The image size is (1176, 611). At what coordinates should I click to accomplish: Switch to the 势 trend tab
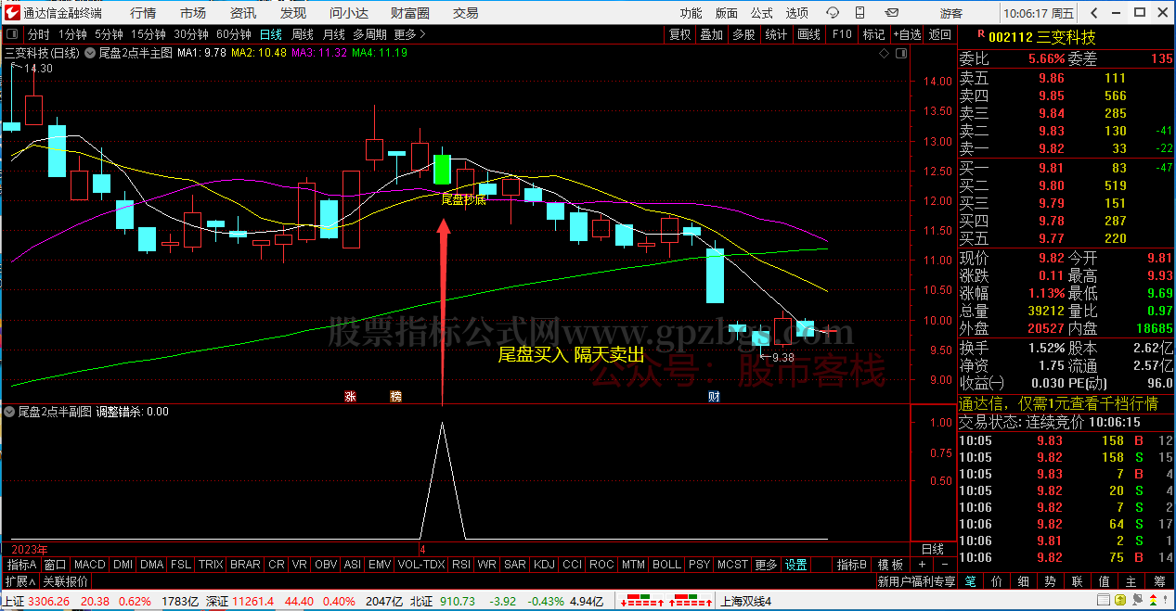click(1051, 581)
